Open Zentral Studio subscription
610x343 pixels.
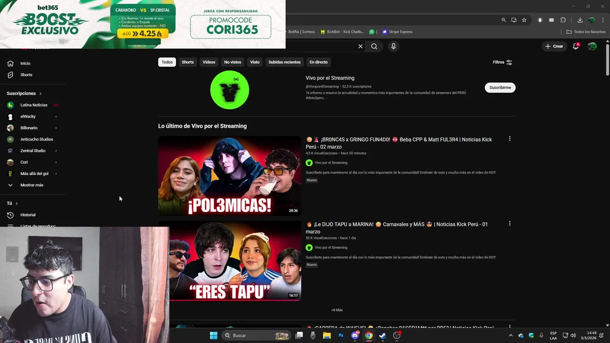[32, 151]
